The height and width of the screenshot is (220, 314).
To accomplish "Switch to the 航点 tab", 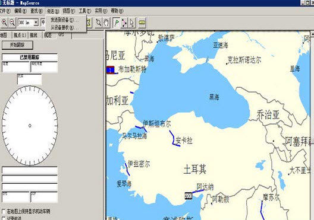I will [x=20, y=35].
